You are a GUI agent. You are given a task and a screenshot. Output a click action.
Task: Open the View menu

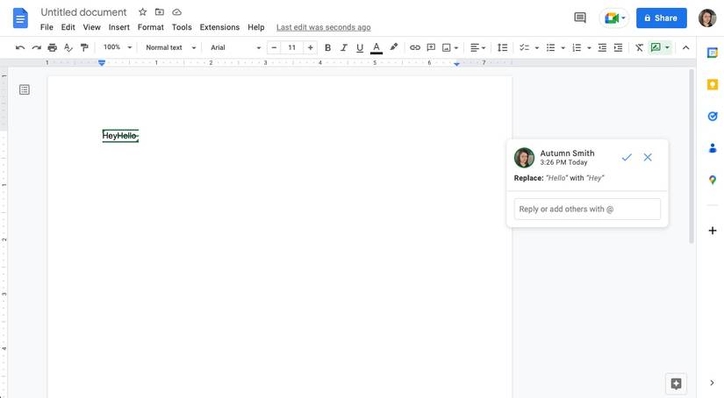pos(91,27)
